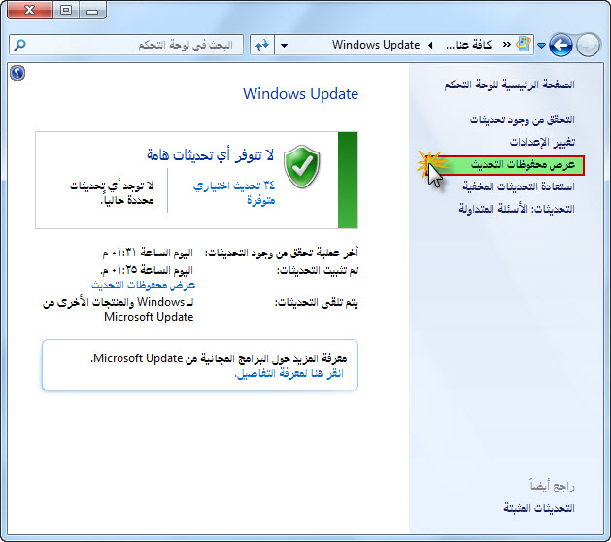Click the greyed Forward arrow button

click(x=588, y=46)
